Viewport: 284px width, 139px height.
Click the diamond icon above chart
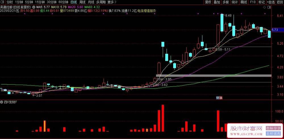[264, 7]
